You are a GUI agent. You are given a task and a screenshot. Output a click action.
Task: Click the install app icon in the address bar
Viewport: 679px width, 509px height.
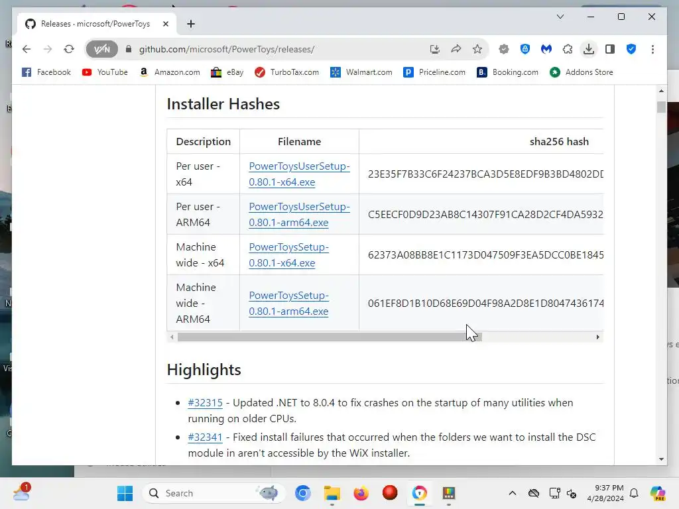point(435,49)
